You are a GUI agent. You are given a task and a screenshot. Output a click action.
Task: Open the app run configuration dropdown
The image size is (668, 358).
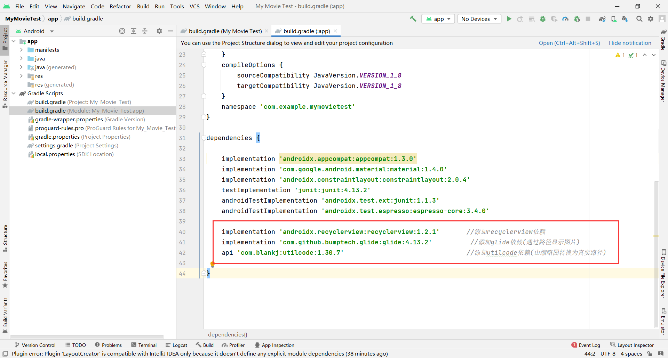click(438, 19)
